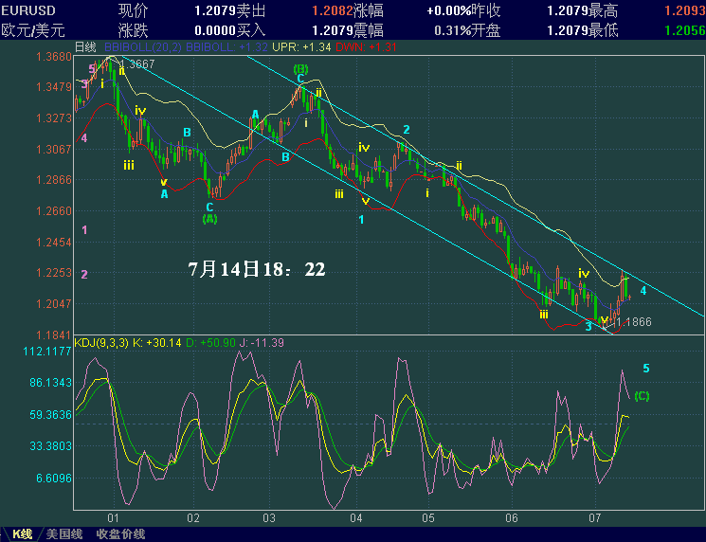
Task: Click the 欧元/美元 pair name
Action: pyautogui.click(x=33, y=30)
